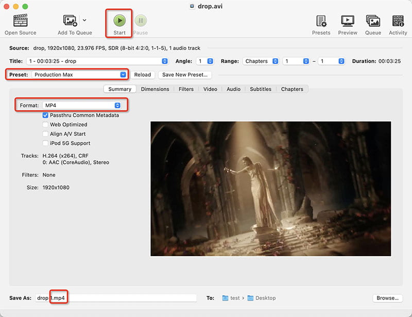Open the end chapter dropdown
This screenshot has height=317, width=412.
pyautogui.click(x=331, y=61)
